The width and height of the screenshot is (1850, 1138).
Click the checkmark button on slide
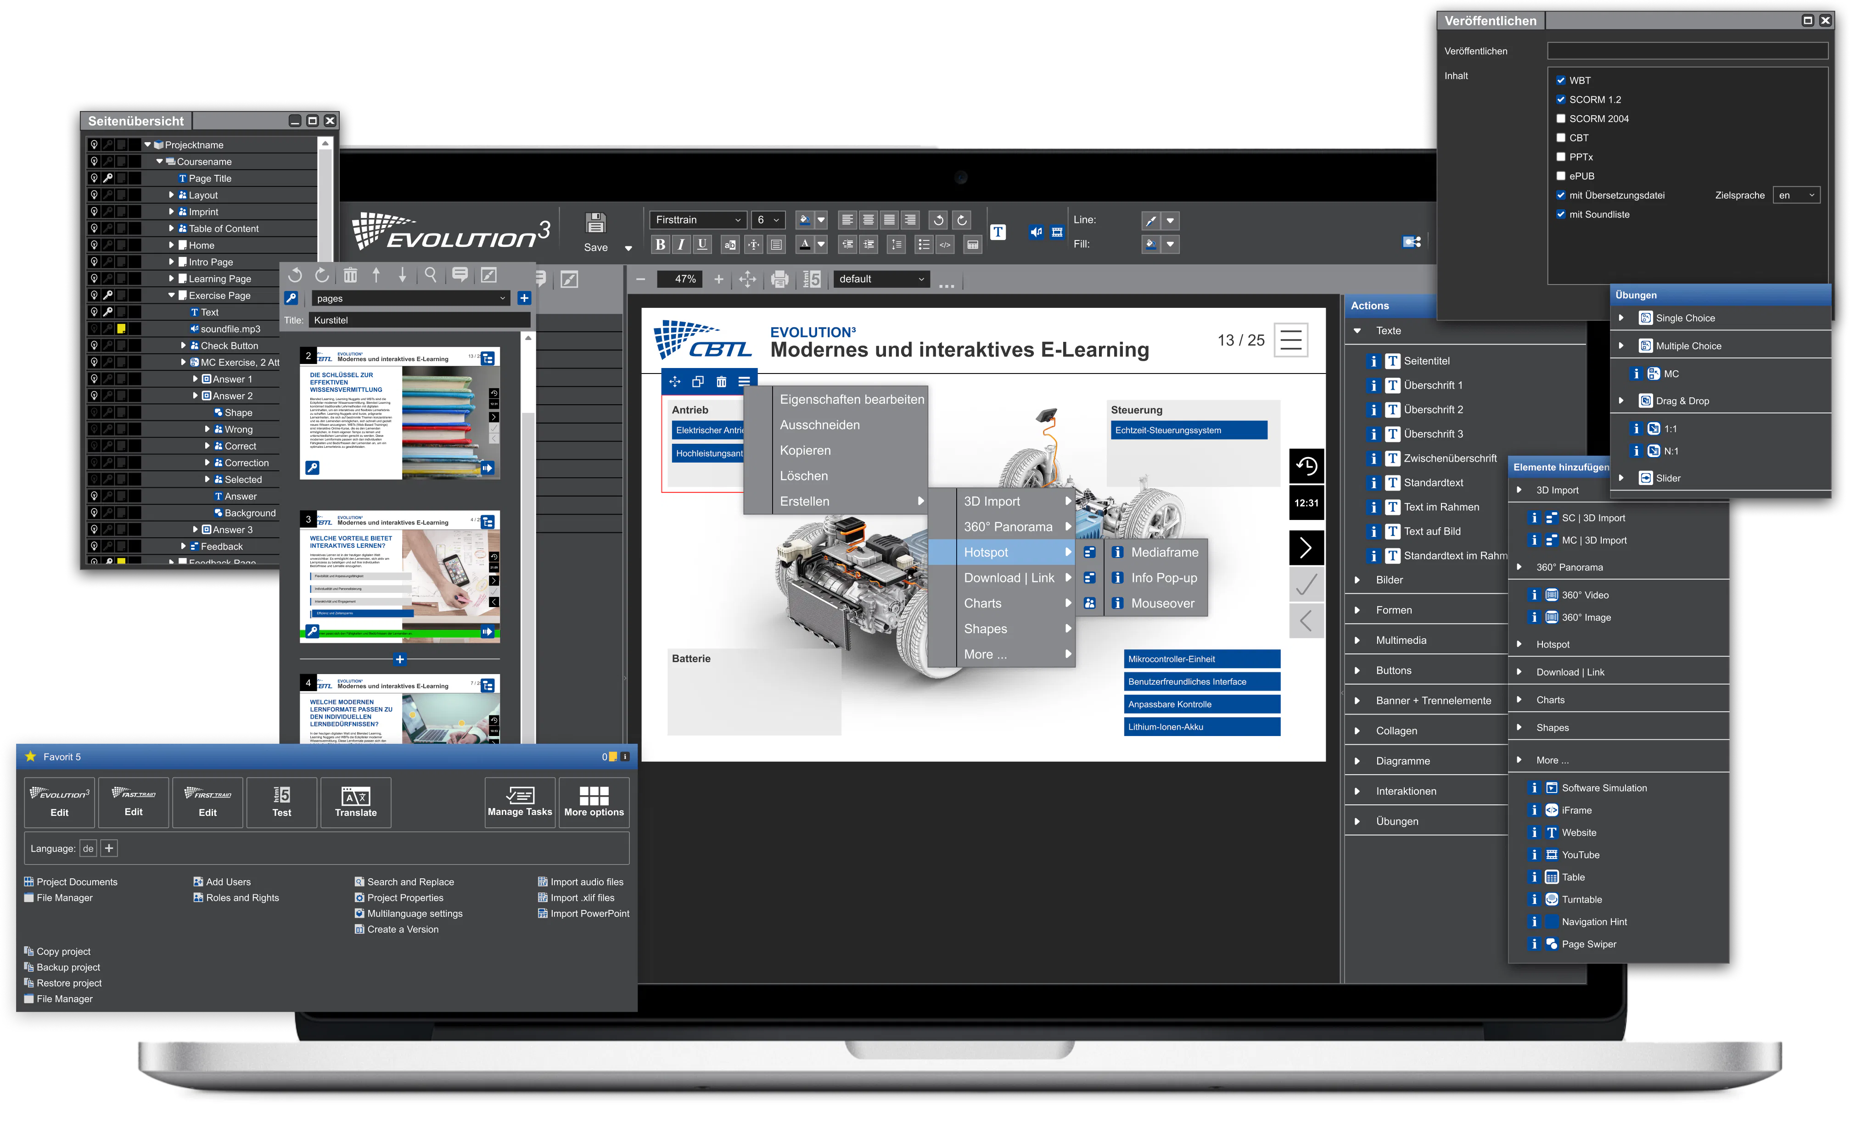point(1306,584)
